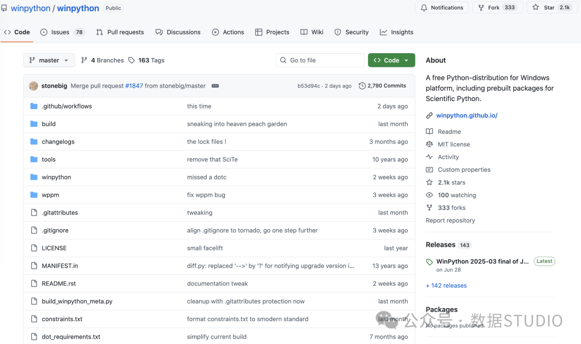This screenshot has height=344, width=581.
Task: Click the Readme book icon
Action: click(x=429, y=132)
